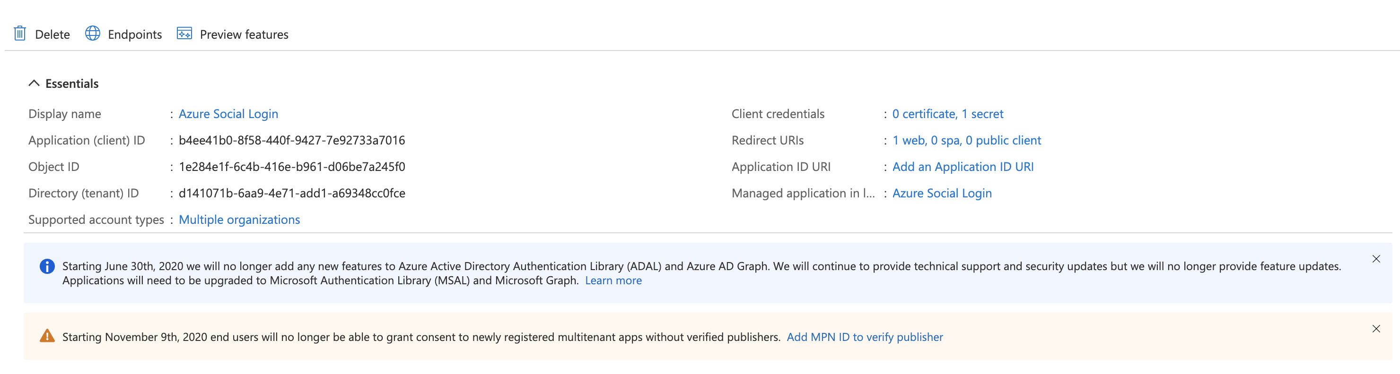Collapse the Essentials section chevron
Screen dimensions: 1400x374
(34, 83)
